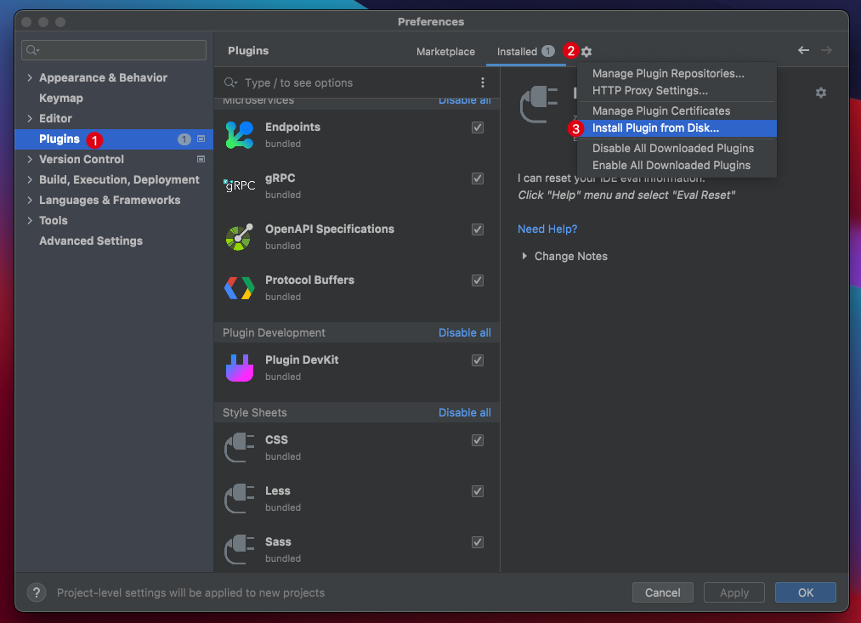Navigate back with the left arrow
The image size is (861, 623).
click(803, 51)
